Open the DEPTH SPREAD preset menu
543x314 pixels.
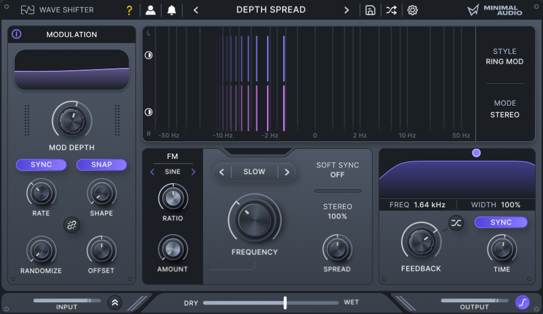271,10
